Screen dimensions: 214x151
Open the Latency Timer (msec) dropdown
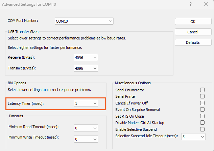tap(86, 103)
